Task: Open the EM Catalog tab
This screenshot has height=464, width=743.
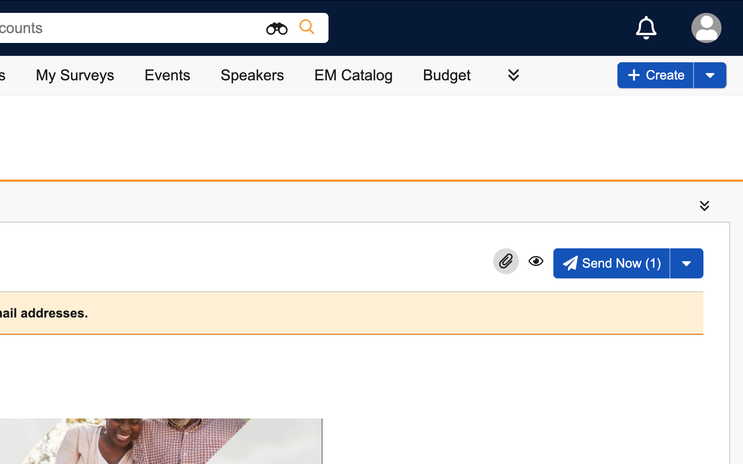Action: (x=353, y=75)
